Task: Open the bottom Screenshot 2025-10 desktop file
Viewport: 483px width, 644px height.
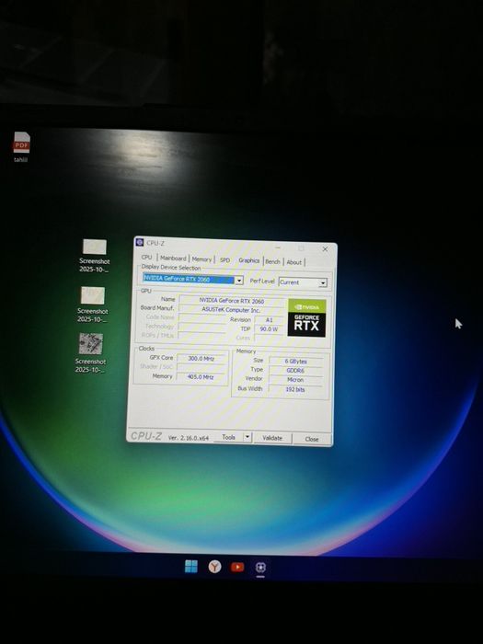Action: [91, 353]
